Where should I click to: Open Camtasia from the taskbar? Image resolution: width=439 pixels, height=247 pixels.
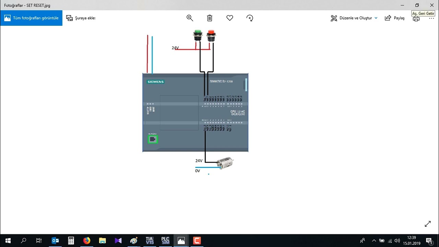[x=197, y=240]
